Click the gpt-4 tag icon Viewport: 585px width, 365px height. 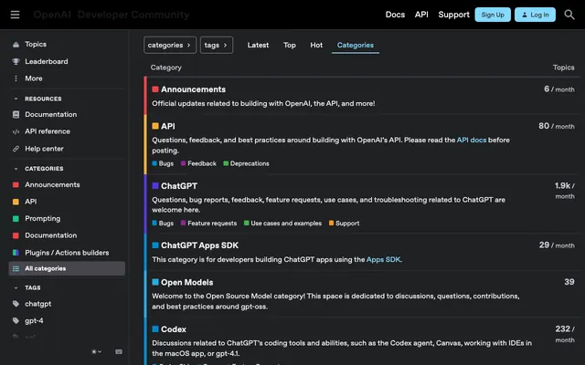tap(16, 320)
